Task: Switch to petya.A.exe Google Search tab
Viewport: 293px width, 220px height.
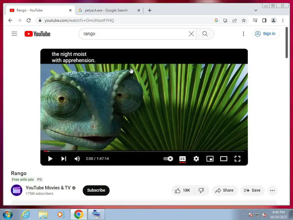Action: tap(106, 10)
